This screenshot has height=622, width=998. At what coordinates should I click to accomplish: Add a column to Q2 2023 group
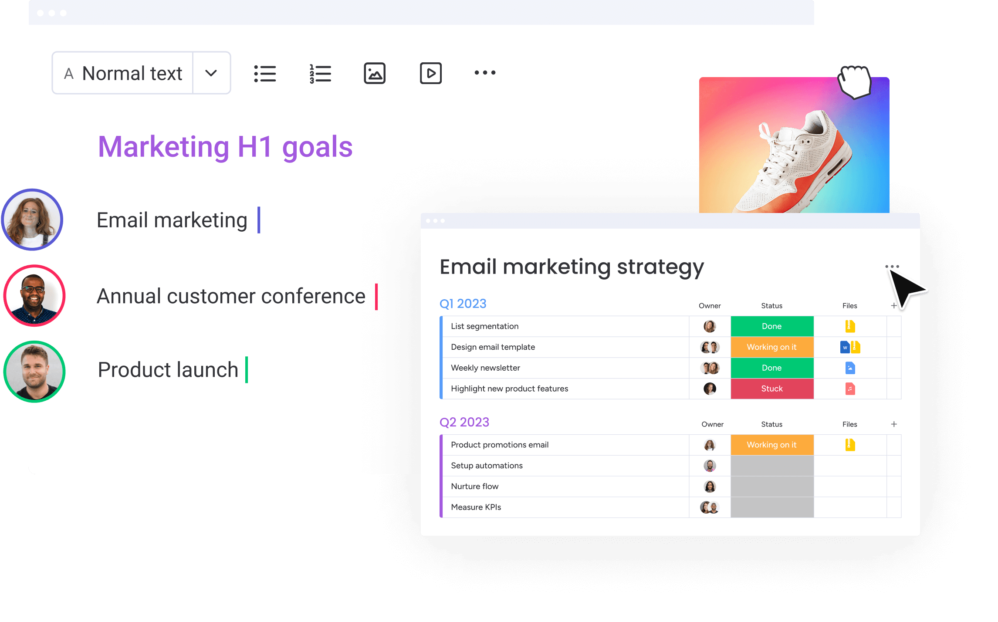(x=894, y=424)
